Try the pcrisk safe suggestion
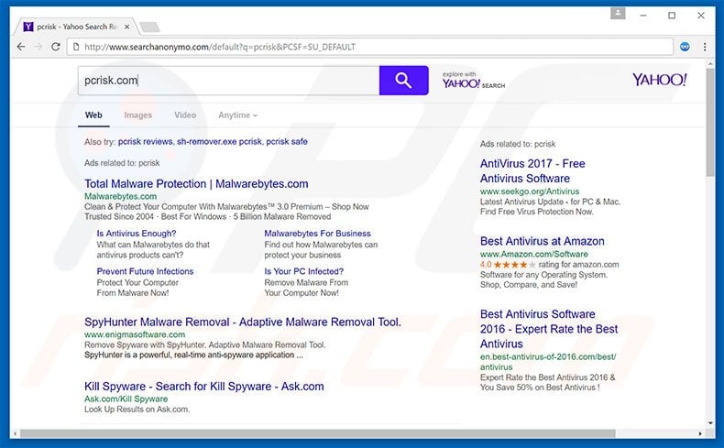The height and width of the screenshot is (448, 724). [x=287, y=142]
